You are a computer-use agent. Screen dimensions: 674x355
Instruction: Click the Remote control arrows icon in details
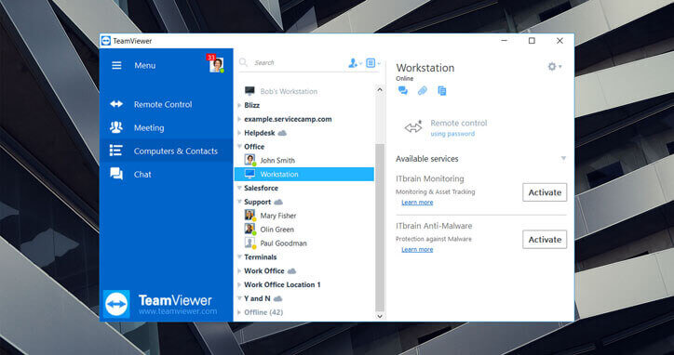(413, 127)
